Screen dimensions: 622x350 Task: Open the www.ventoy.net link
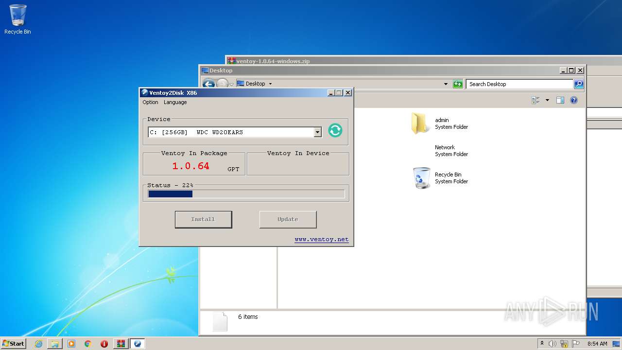point(321,239)
